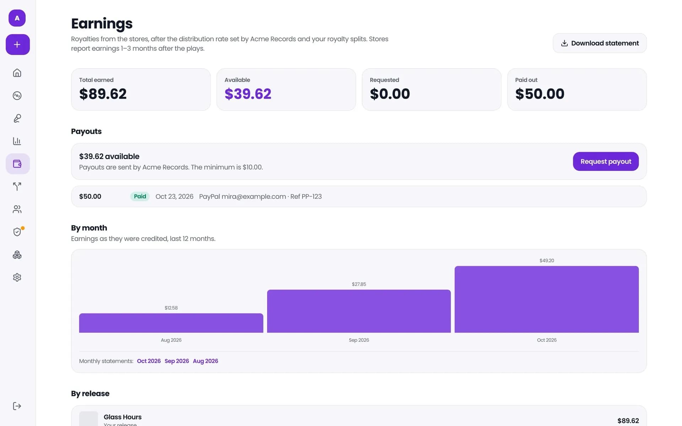
Task: Click the account avatar labeled A
Action: pos(17,18)
